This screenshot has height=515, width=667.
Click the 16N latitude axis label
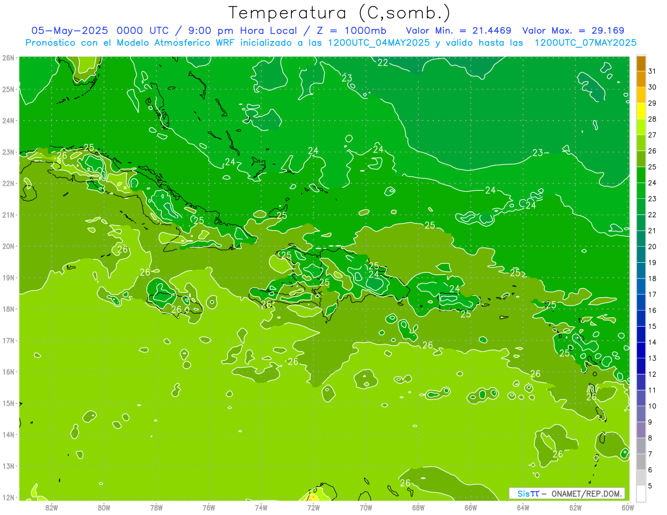point(9,372)
